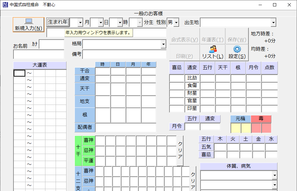Image resolution: width=297 pixels, height=191 pixels.
Task: Click the 備考 notes input field
Action: (124, 55)
